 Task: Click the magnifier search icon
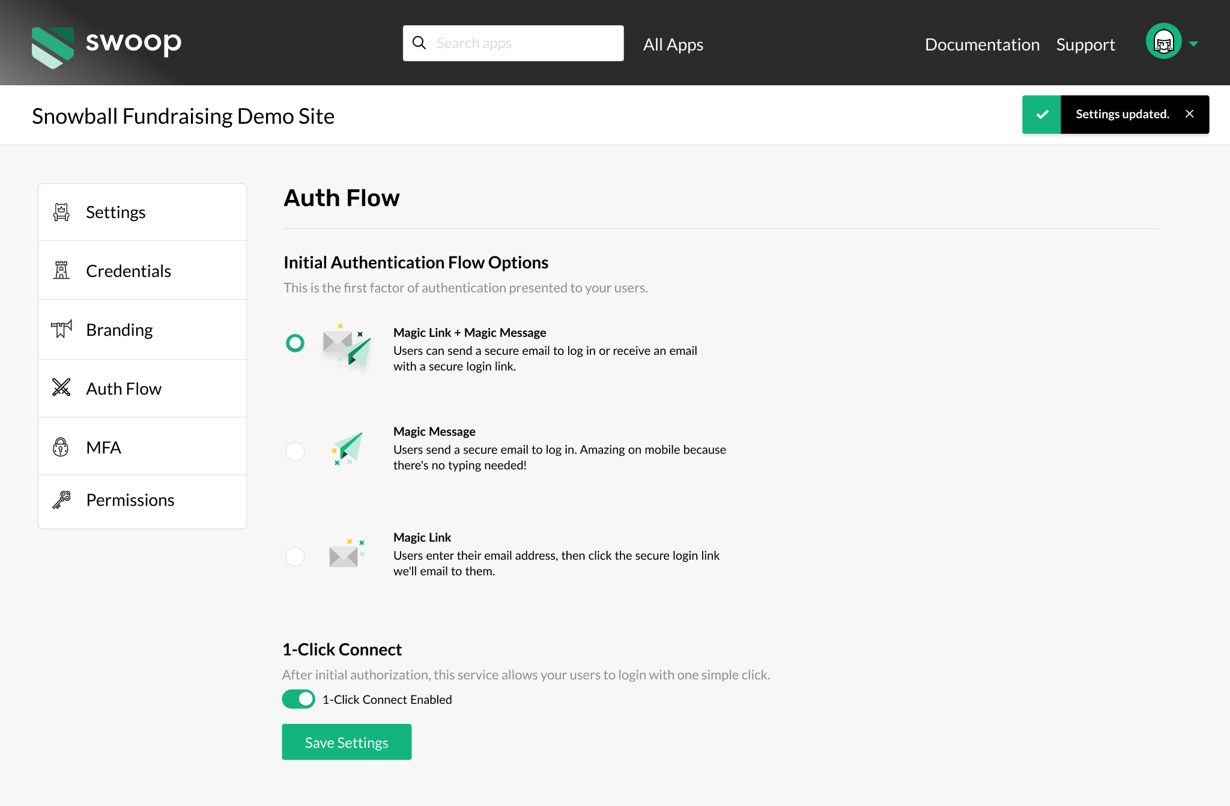click(x=419, y=43)
